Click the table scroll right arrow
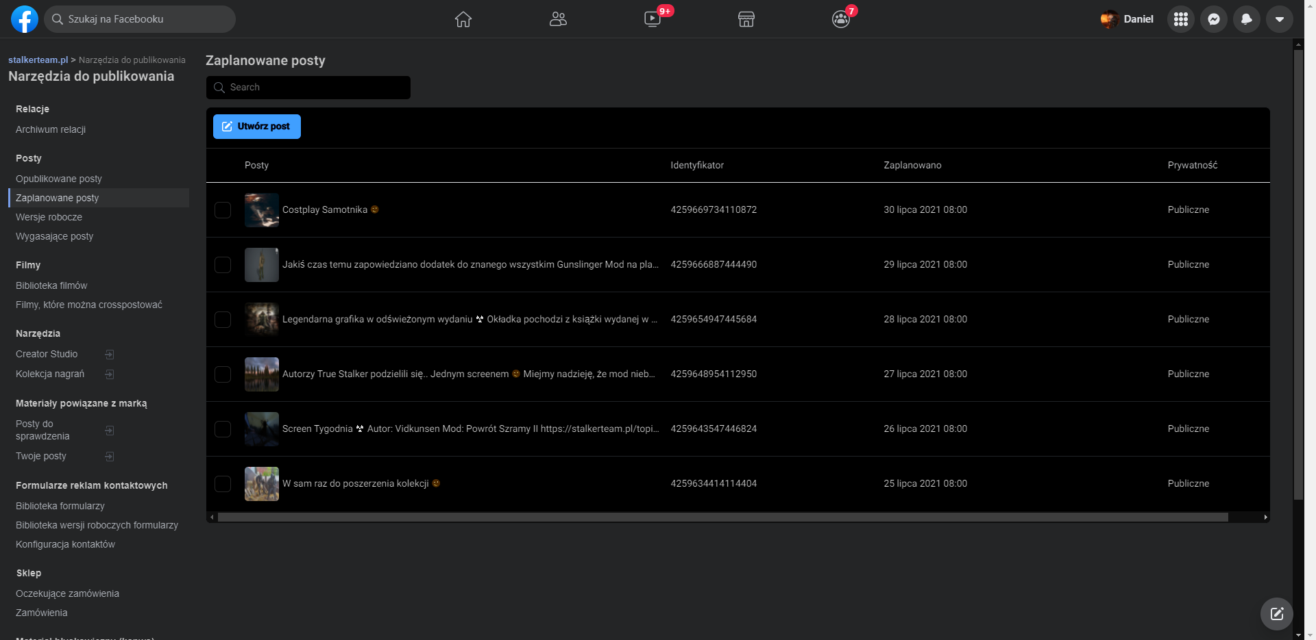The width and height of the screenshot is (1316, 640). [x=1265, y=517]
